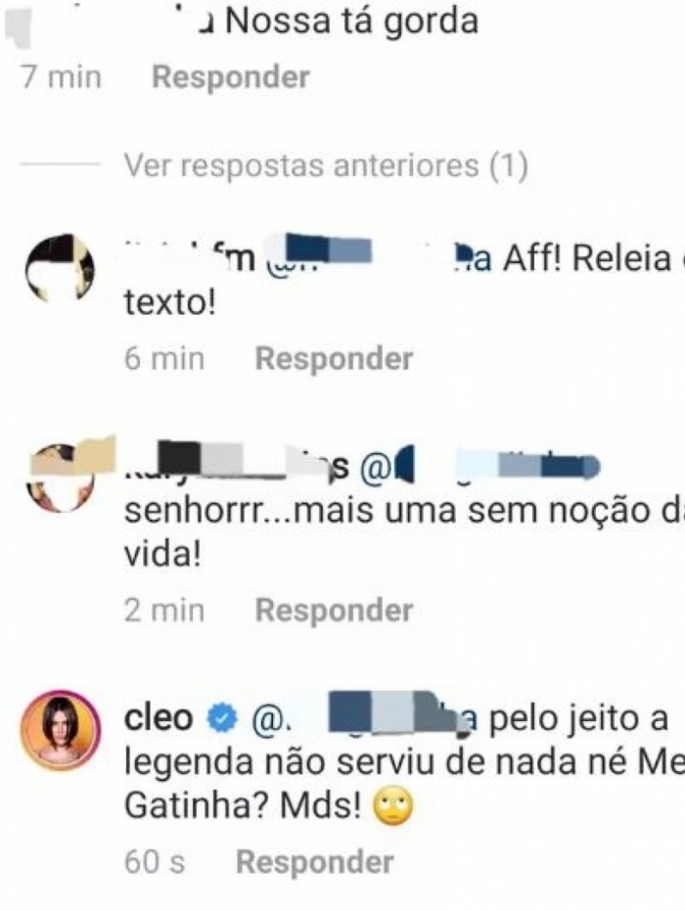Click the line beside 'Ver respostas anteriores'
This screenshot has height=911, width=685.
pos(61,164)
